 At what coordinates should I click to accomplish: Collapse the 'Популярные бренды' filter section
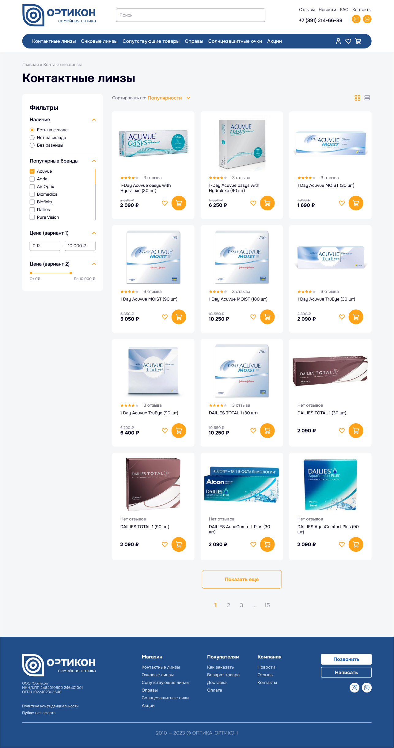click(94, 161)
